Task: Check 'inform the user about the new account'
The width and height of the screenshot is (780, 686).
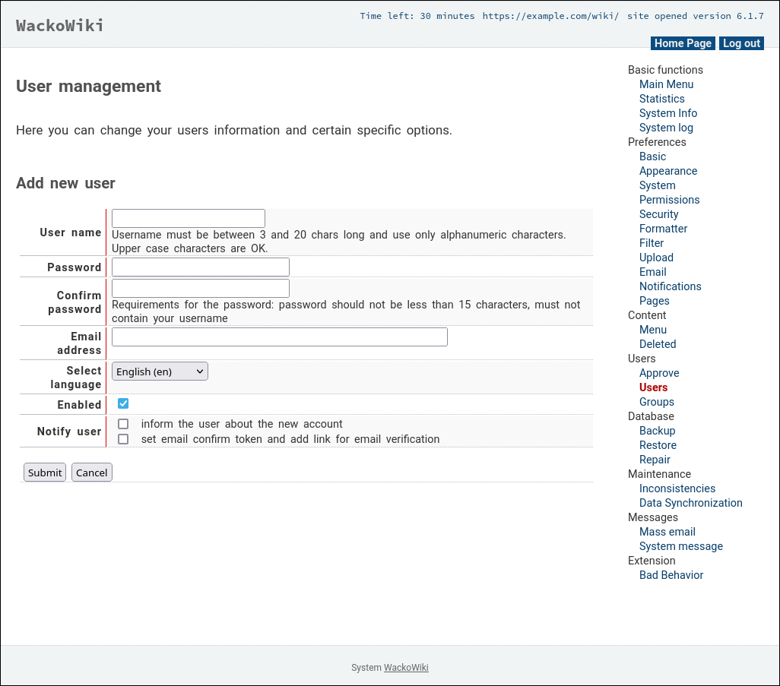Action: click(122, 423)
